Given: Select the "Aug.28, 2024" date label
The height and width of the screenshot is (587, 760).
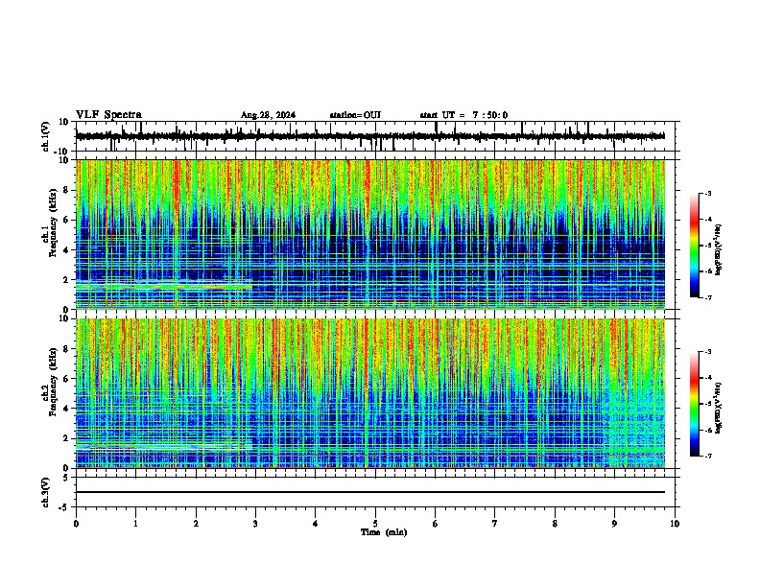Looking at the screenshot, I should 268,115.
